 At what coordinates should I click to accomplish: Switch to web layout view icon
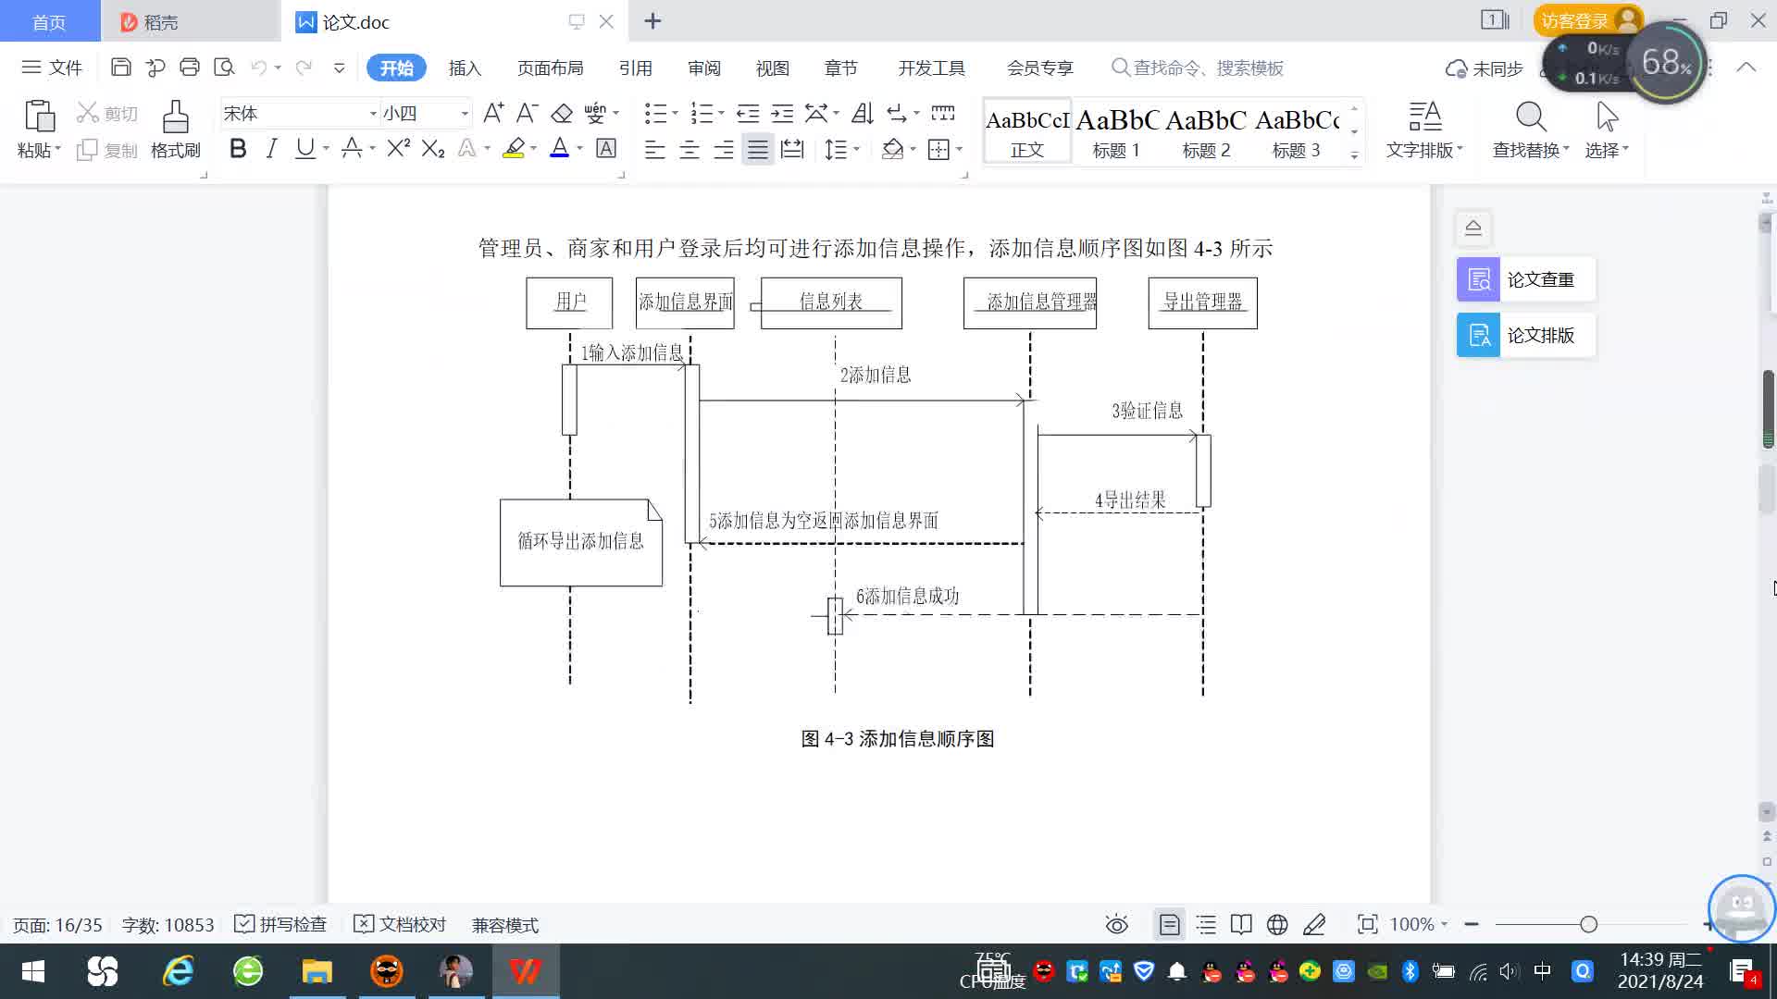(1277, 924)
